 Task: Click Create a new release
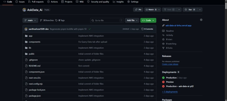click(170, 64)
